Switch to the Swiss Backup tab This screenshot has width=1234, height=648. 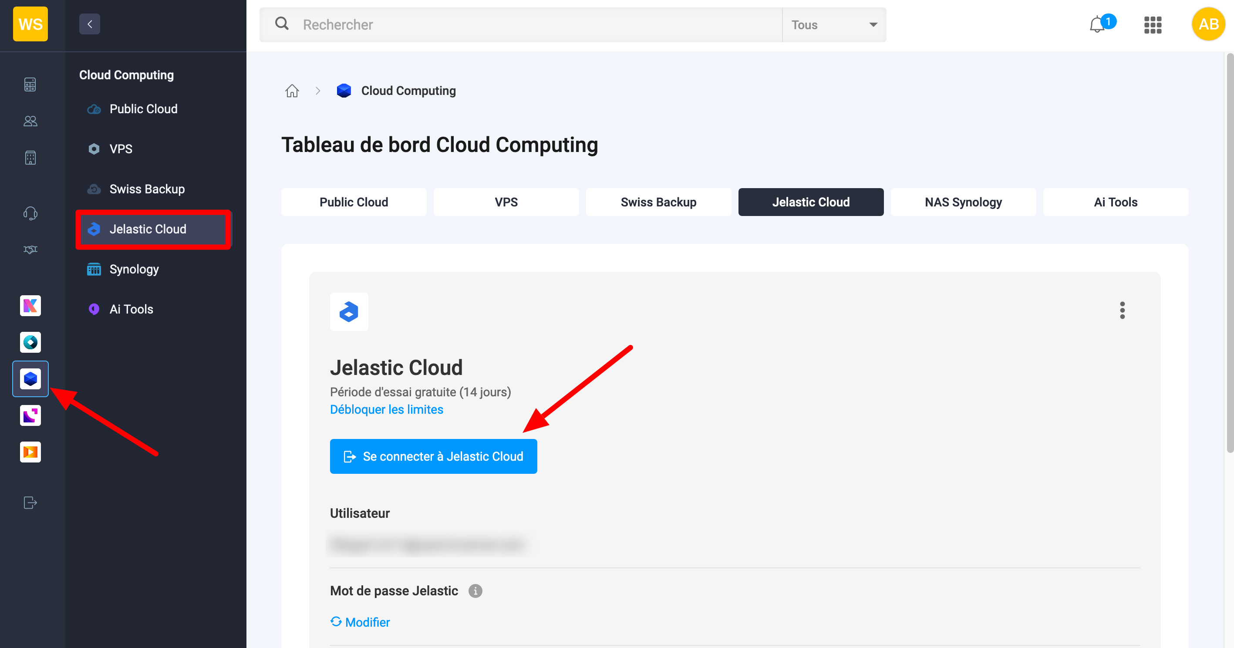[658, 202]
